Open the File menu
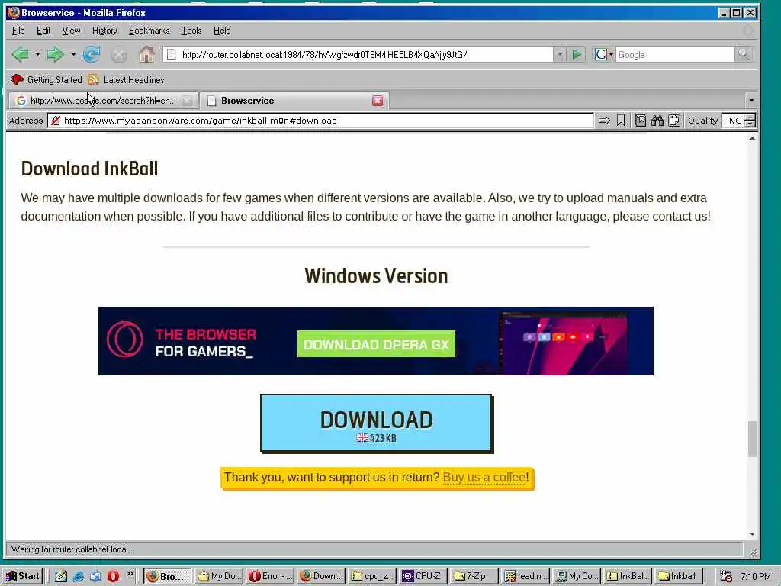 pyautogui.click(x=18, y=31)
